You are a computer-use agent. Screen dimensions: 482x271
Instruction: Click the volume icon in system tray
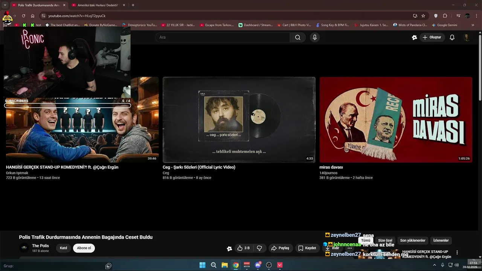pos(457,265)
